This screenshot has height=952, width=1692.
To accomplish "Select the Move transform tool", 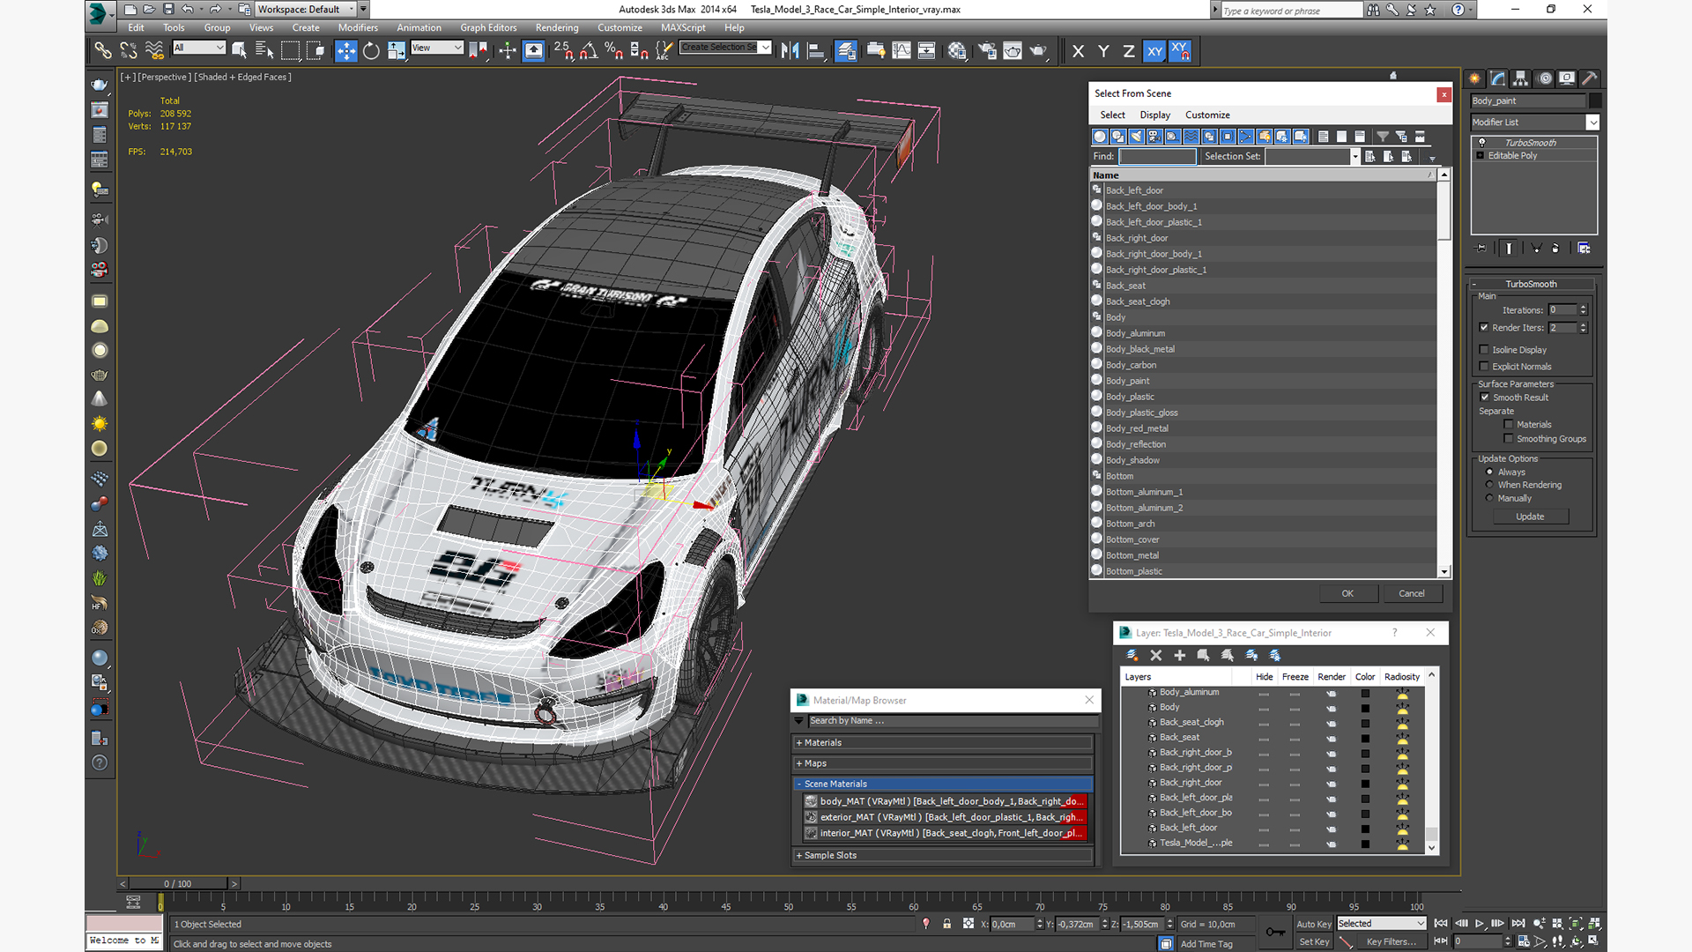I will 345,51.
